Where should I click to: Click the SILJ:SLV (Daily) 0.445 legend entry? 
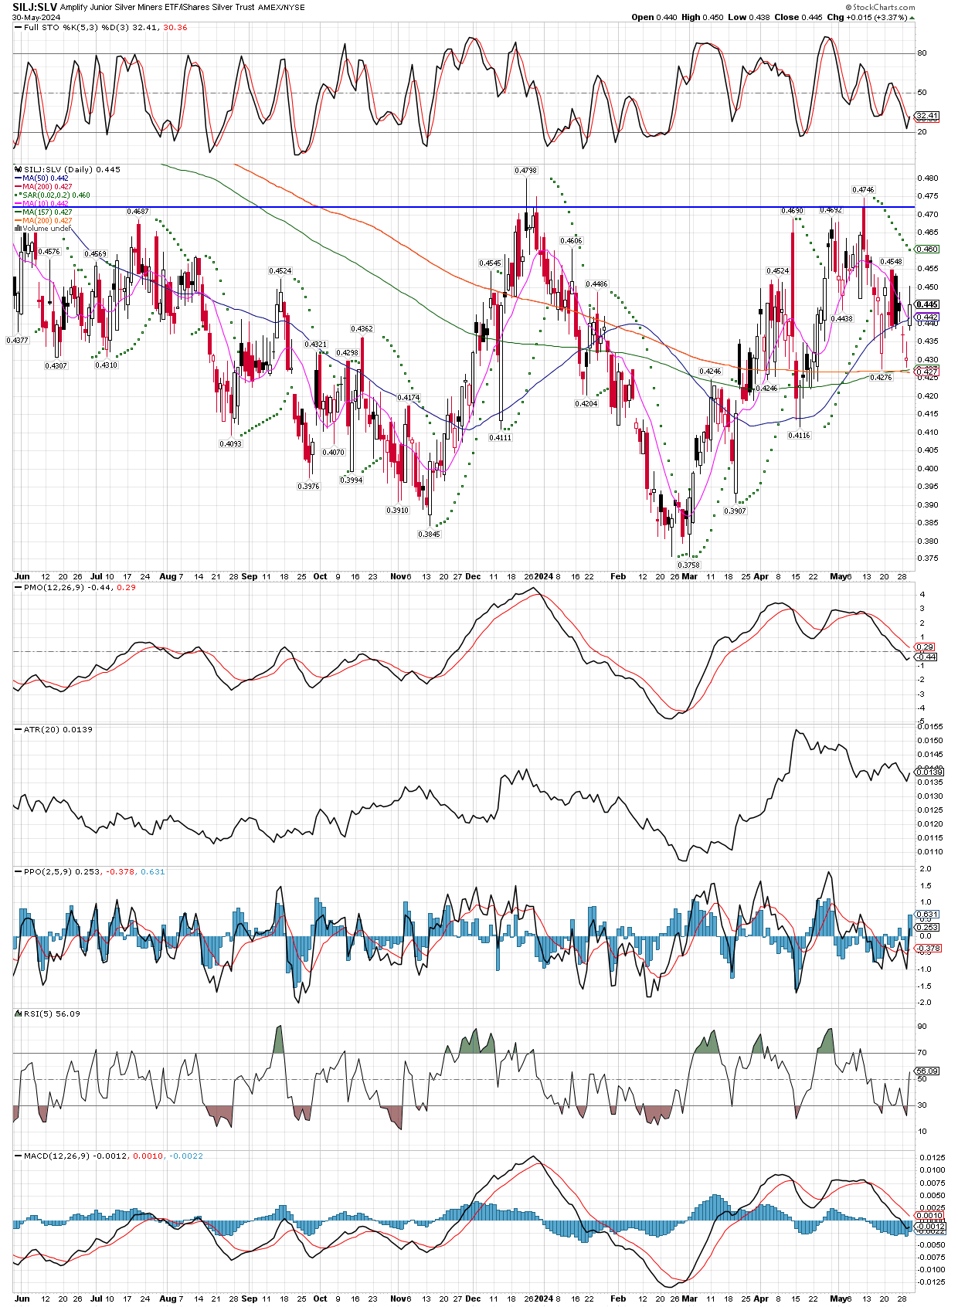click(72, 170)
